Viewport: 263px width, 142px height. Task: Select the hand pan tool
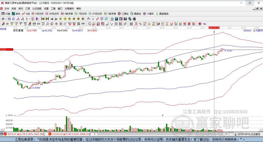[88, 19]
